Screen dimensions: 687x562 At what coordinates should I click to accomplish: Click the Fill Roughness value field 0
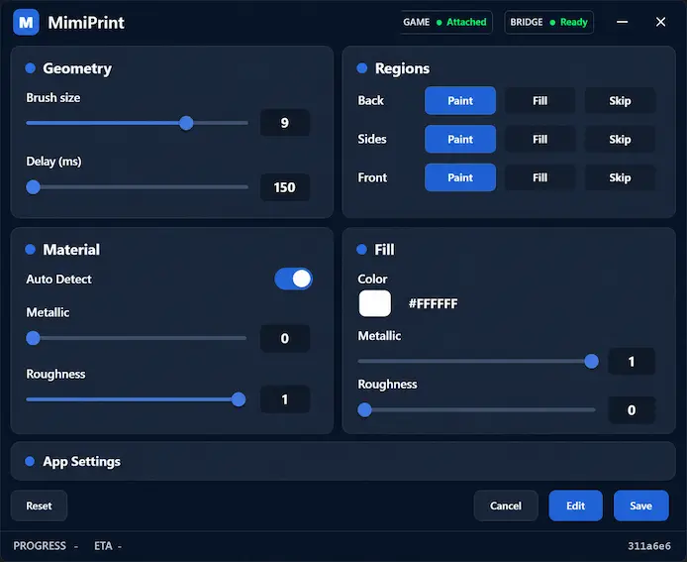pos(632,409)
